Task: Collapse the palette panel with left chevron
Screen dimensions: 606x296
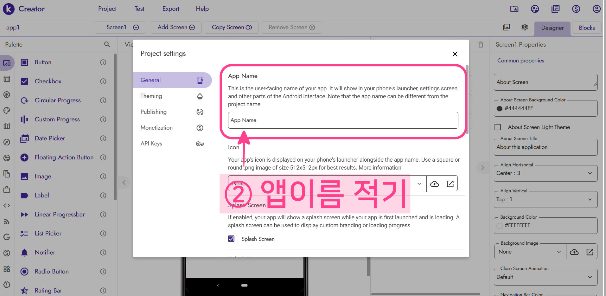Action: (124, 183)
